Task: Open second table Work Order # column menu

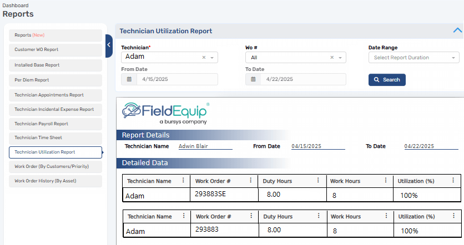Action: click(251, 216)
